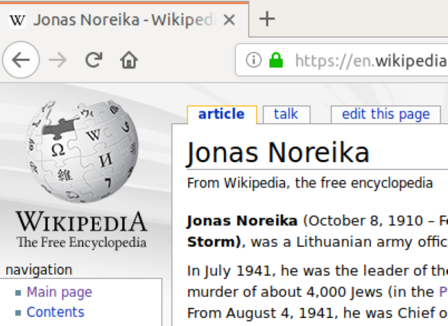This screenshot has height=326, width=448.
Task: Switch to the article tab
Action: (x=221, y=114)
